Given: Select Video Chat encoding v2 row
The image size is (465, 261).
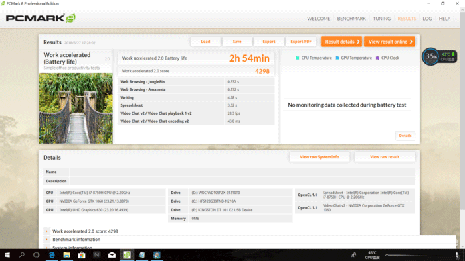Looking at the screenshot, I should point(196,121).
